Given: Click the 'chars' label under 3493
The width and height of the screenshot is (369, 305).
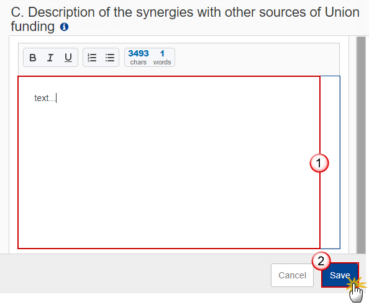Looking at the screenshot, I should click(139, 62).
